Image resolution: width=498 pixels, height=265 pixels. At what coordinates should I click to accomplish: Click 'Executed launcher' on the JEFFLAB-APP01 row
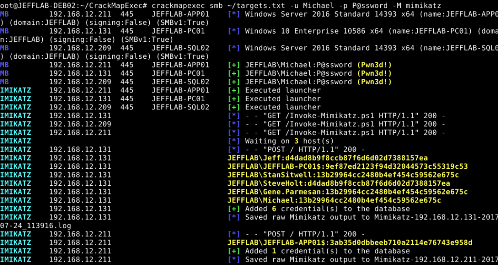coord(283,90)
